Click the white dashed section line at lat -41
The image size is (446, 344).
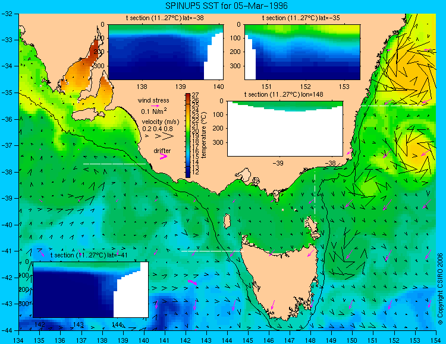click(x=212, y=251)
